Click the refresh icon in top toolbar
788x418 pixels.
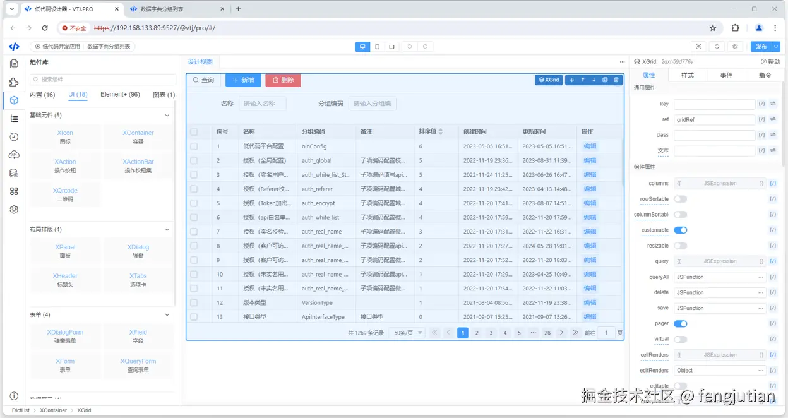coord(717,47)
